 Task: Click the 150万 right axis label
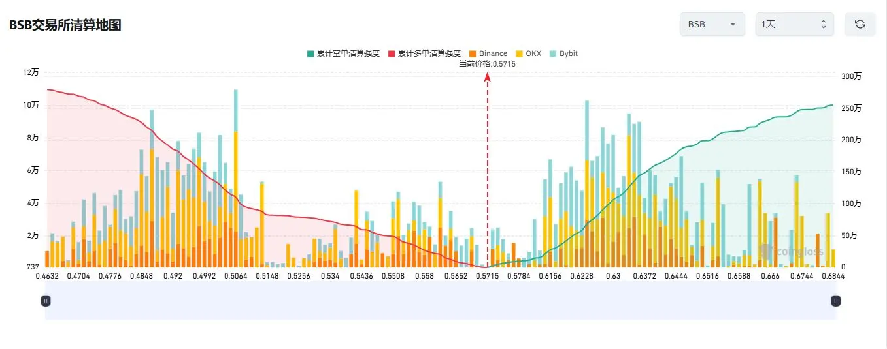coord(851,172)
